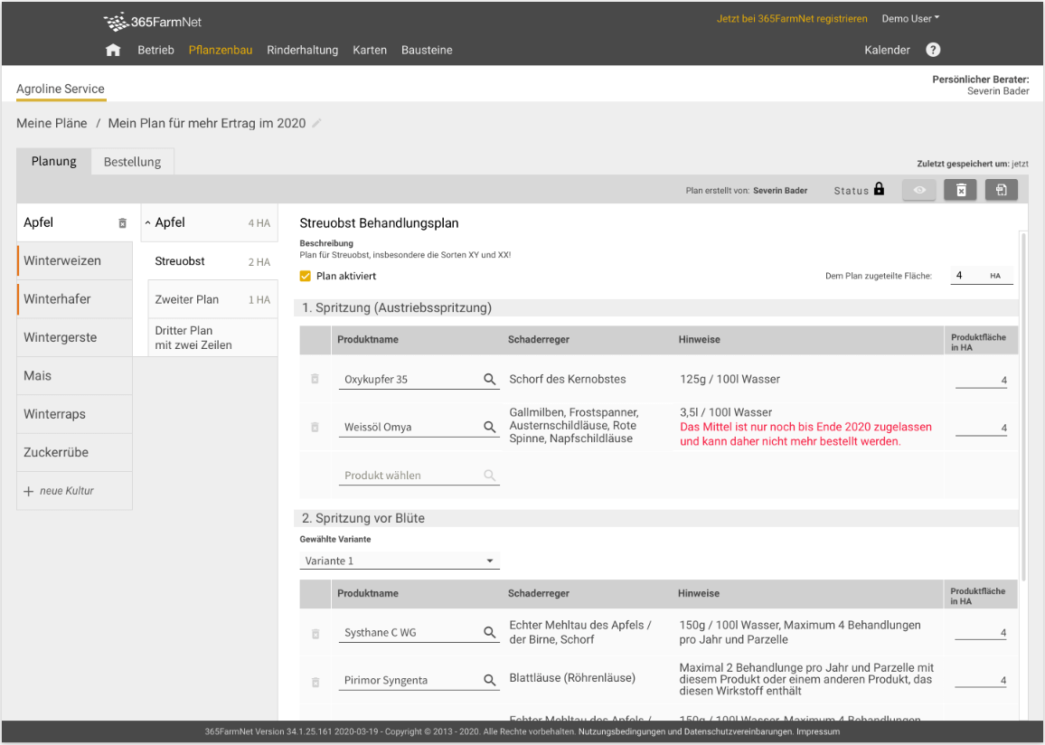
Task: Select Zweiter Plan in the plan list
Action: click(187, 299)
